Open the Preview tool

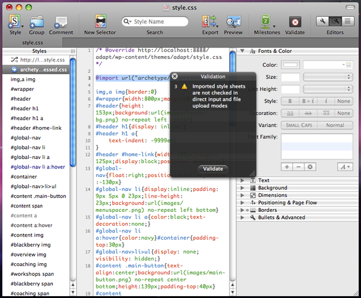pyautogui.click(x=233, y=22)
